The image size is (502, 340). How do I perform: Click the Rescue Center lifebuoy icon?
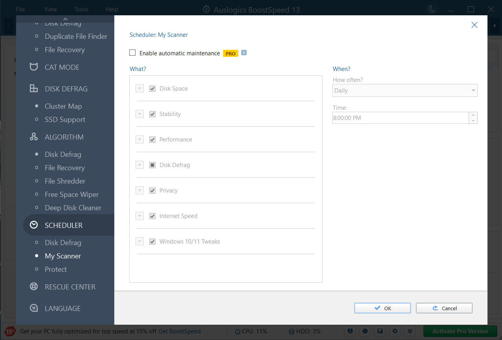[x=34, y=287]
